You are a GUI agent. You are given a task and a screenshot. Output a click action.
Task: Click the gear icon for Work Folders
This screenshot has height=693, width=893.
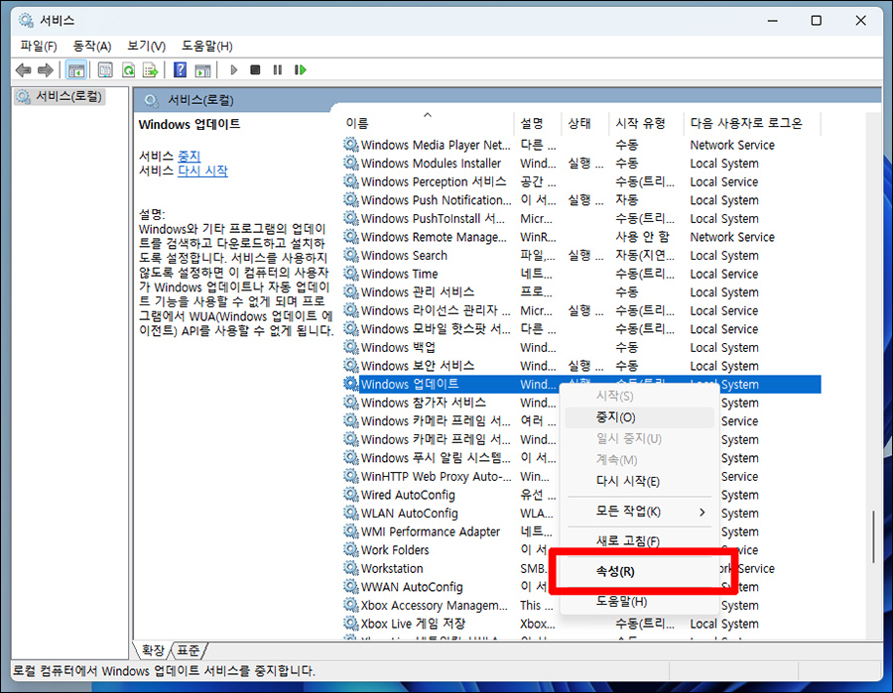coord(351,550)
